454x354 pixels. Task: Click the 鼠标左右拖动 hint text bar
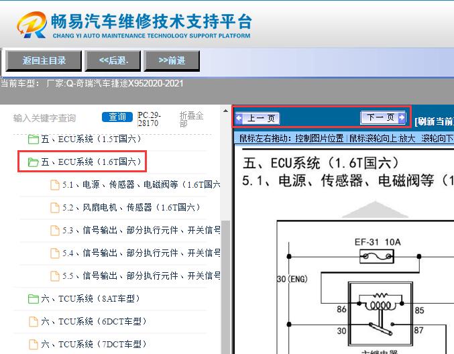[344, 138]
